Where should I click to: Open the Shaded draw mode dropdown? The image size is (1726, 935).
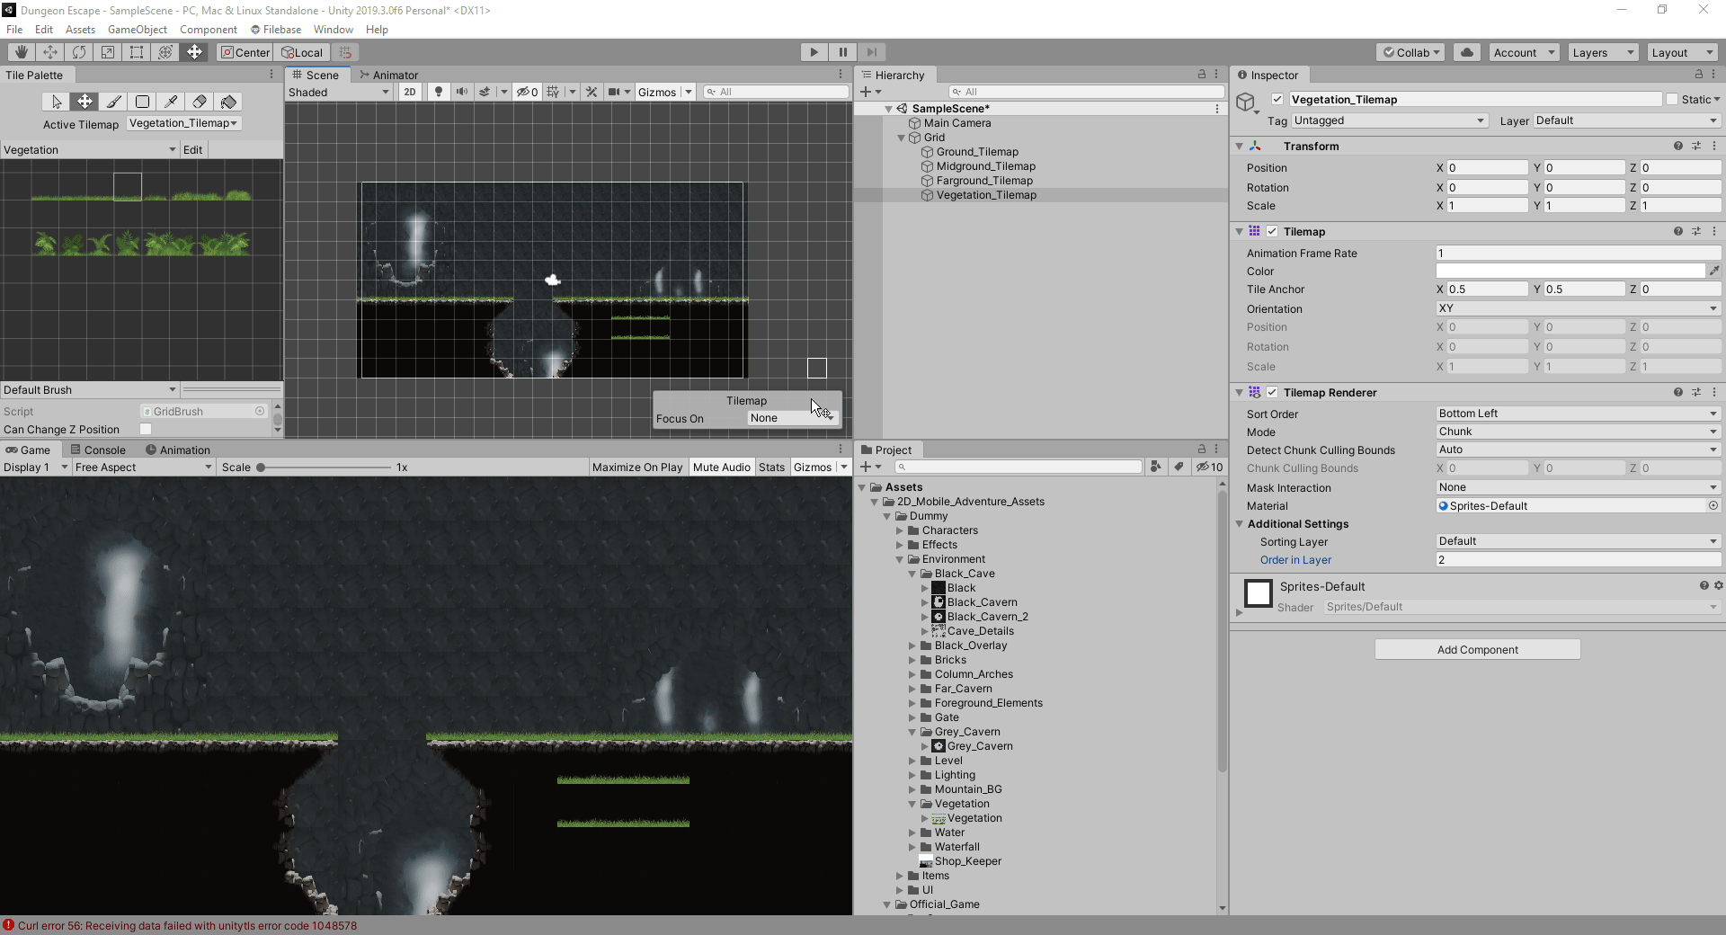[x=339, y=92]
